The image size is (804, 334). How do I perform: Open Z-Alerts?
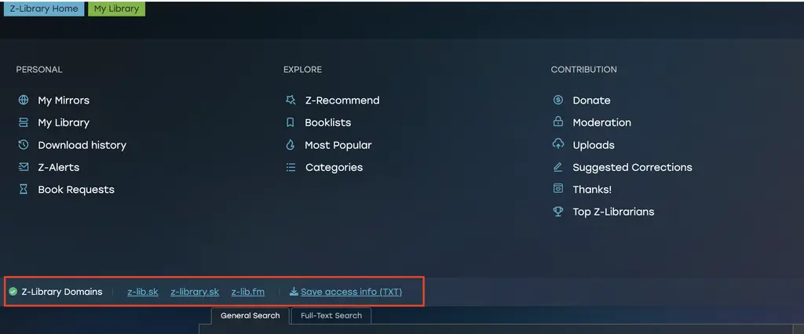[58, 167]
